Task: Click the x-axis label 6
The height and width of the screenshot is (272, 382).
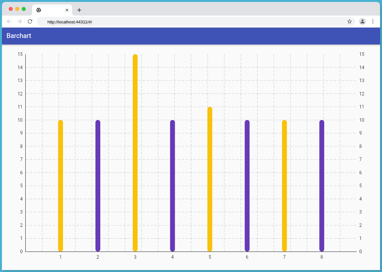Action: click(x=247, y=257)
